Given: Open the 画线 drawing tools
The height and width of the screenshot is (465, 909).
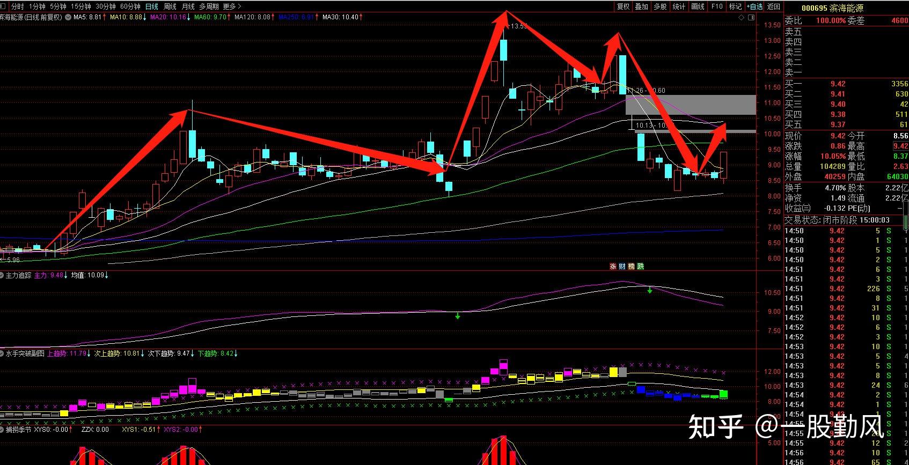Looking at the screenshot, I should click(x=698, y=6).
